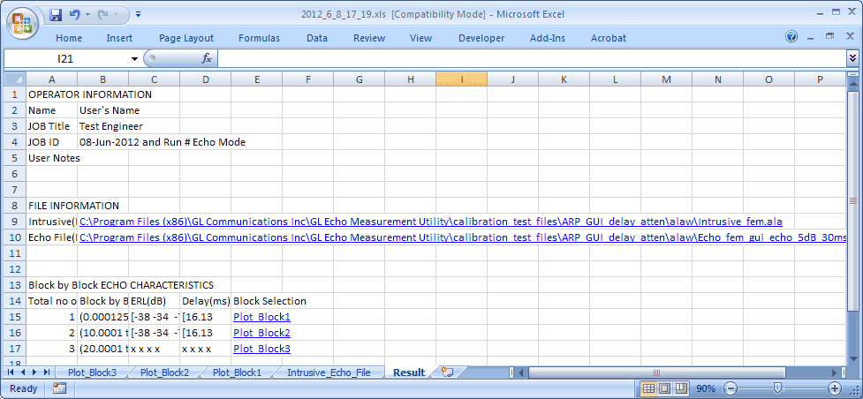
Task: Open the Undo history dropdown arrow
Action: 87,15
